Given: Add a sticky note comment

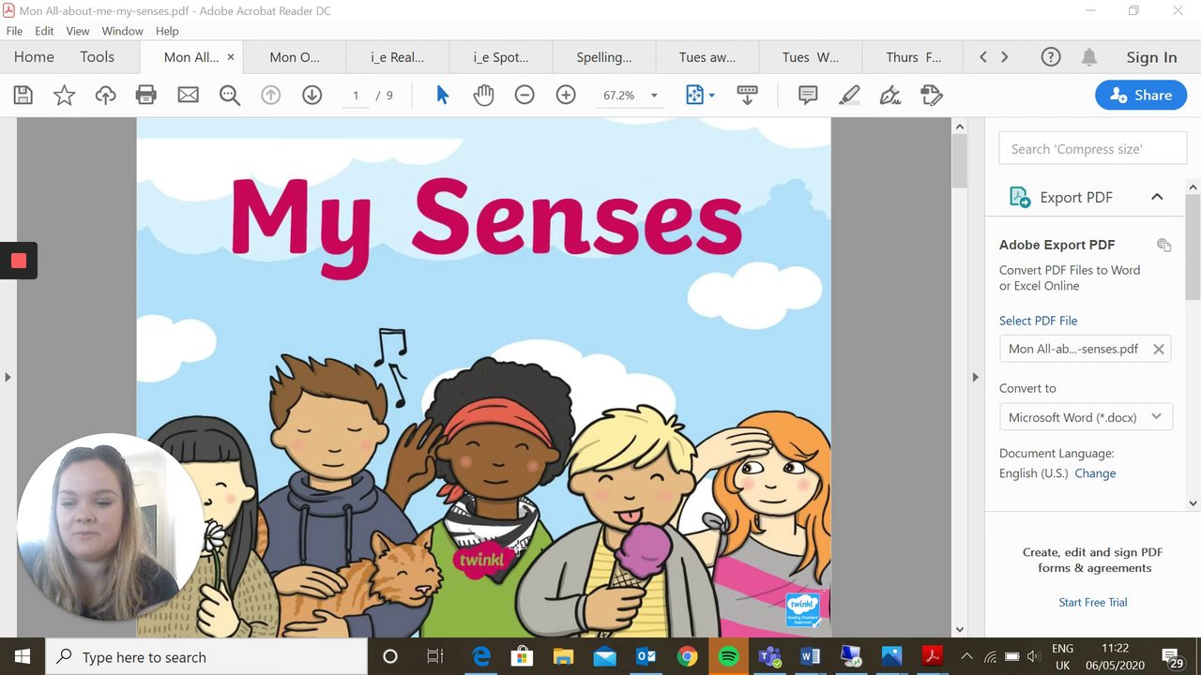Looking at the screenshot, I should click(x=808, y=95).
